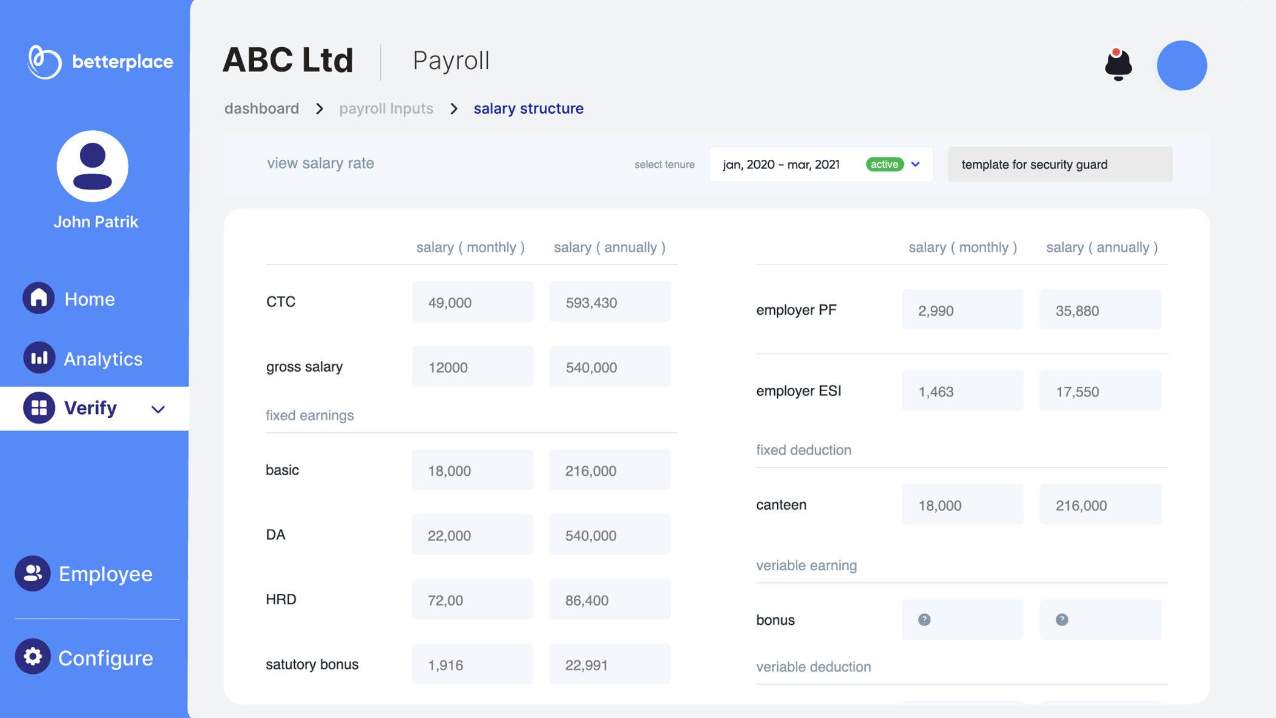Open the select tenure dropdown arrow

915,164
